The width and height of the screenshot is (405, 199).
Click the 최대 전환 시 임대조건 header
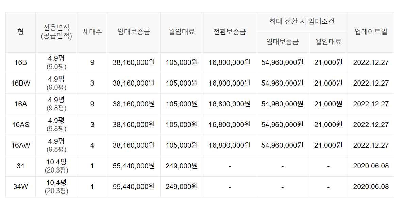pos(302,22)
